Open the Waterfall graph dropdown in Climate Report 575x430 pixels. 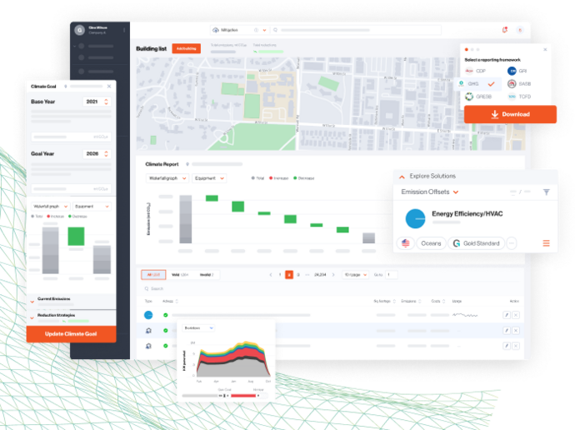click(167, 178)
